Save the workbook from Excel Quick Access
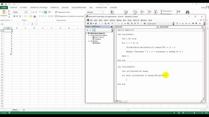The height and width of the screenshot is (117, 209). click(6, 4)
